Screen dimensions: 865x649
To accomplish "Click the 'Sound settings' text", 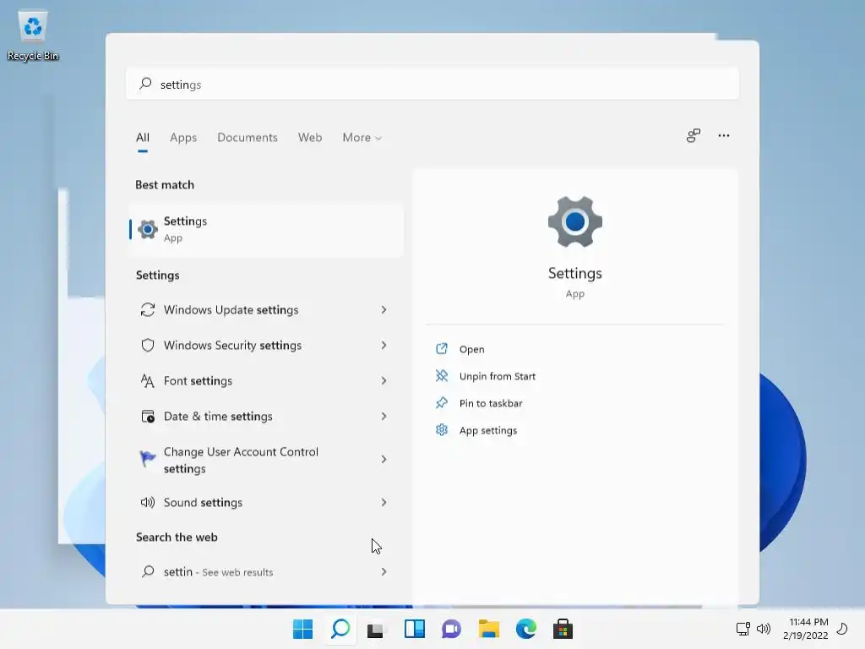I will pyautogui.click(x=203, y=502).
